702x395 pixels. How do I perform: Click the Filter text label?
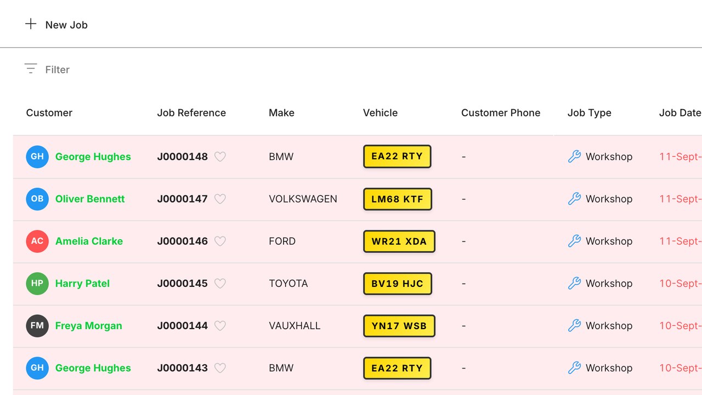58,70
